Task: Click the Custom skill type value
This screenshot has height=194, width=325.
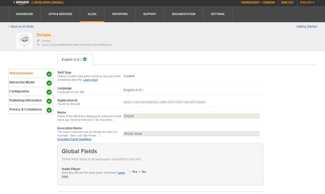Action: pos(129,76)
